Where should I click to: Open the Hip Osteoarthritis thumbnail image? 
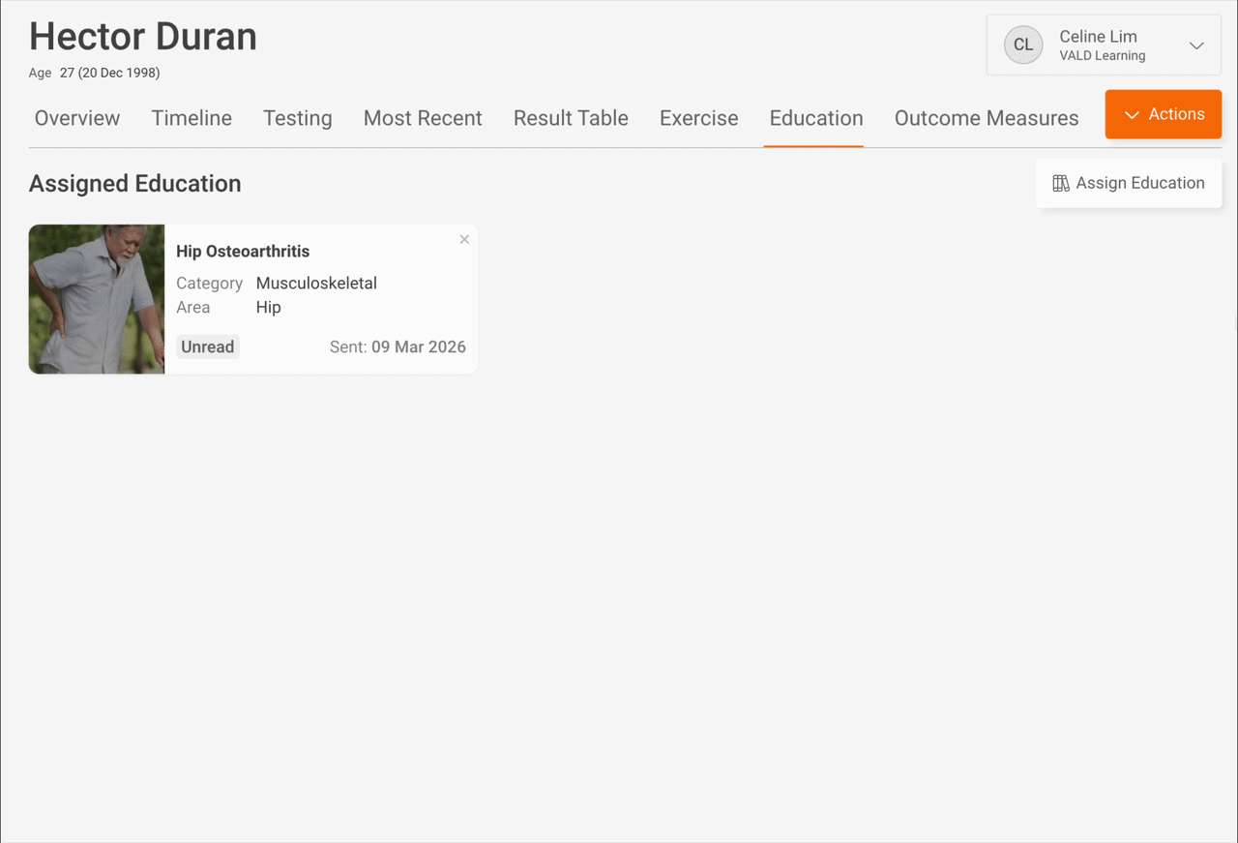point(97,299)
